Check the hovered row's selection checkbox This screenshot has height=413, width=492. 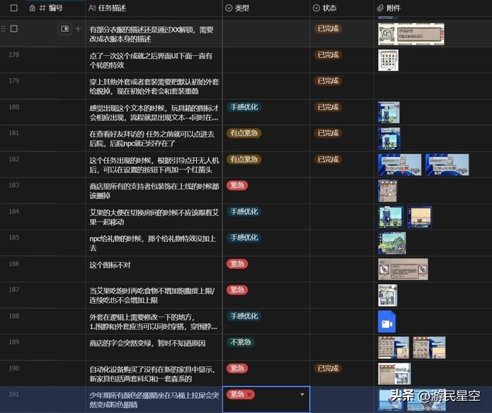[14, 29]
